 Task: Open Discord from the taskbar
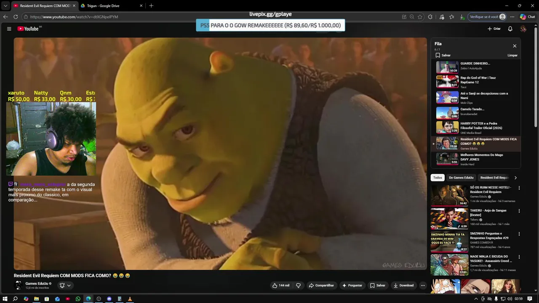tap(109, 299)
